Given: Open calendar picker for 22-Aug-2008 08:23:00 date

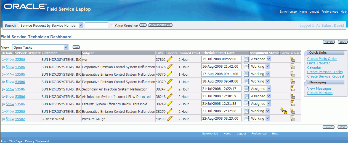Looking at the screenshot, I should 246,118.
